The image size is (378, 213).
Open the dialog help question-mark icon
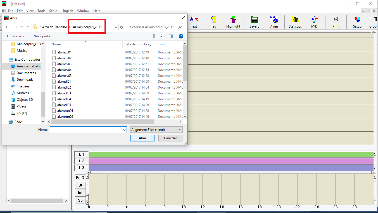181,36
